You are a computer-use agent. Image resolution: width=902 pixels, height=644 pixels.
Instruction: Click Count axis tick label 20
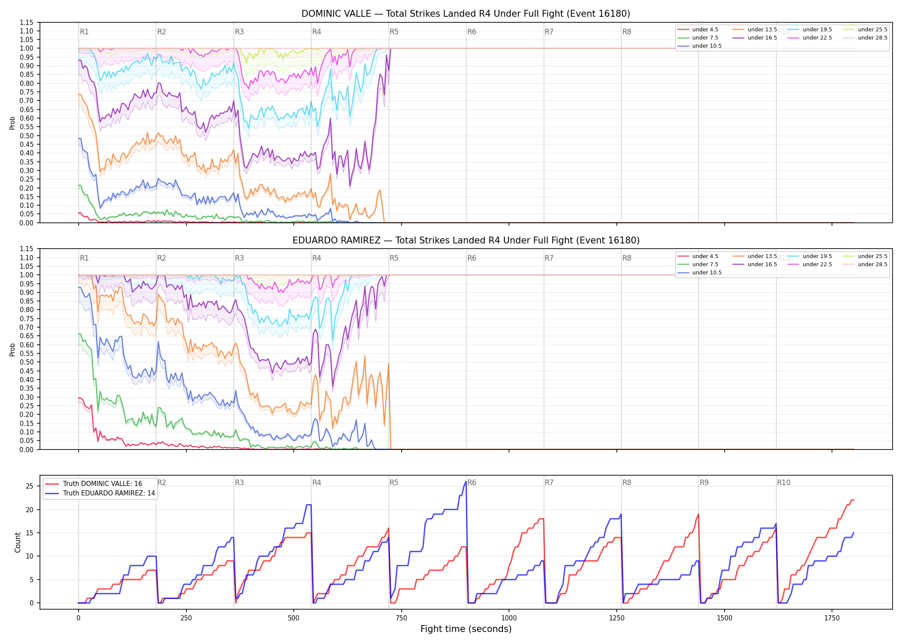[x=30, y=510]
